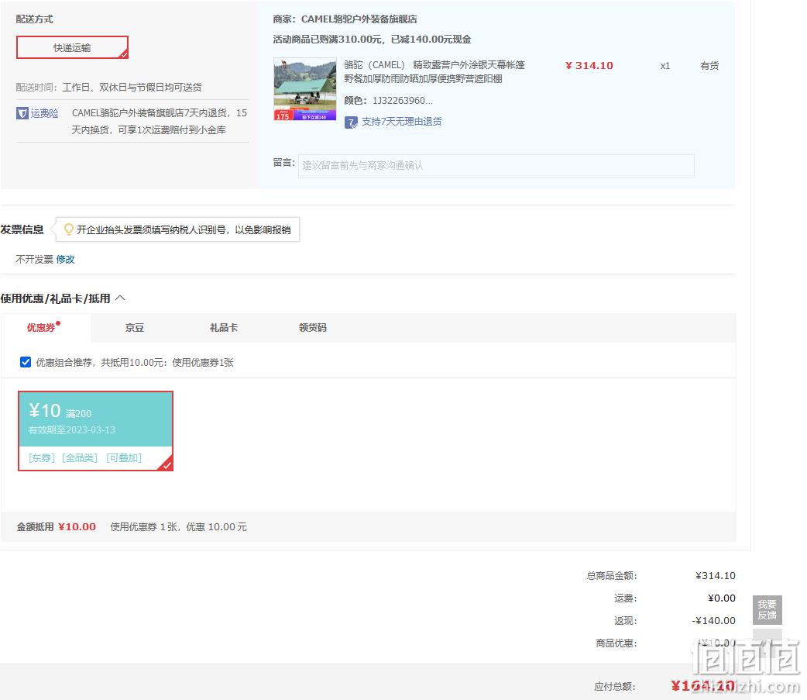The height and width of the screenshot is (700, 807).
Task: Click the 总商品金额 ¥314.10 value
Action: [x=716, y=575]
